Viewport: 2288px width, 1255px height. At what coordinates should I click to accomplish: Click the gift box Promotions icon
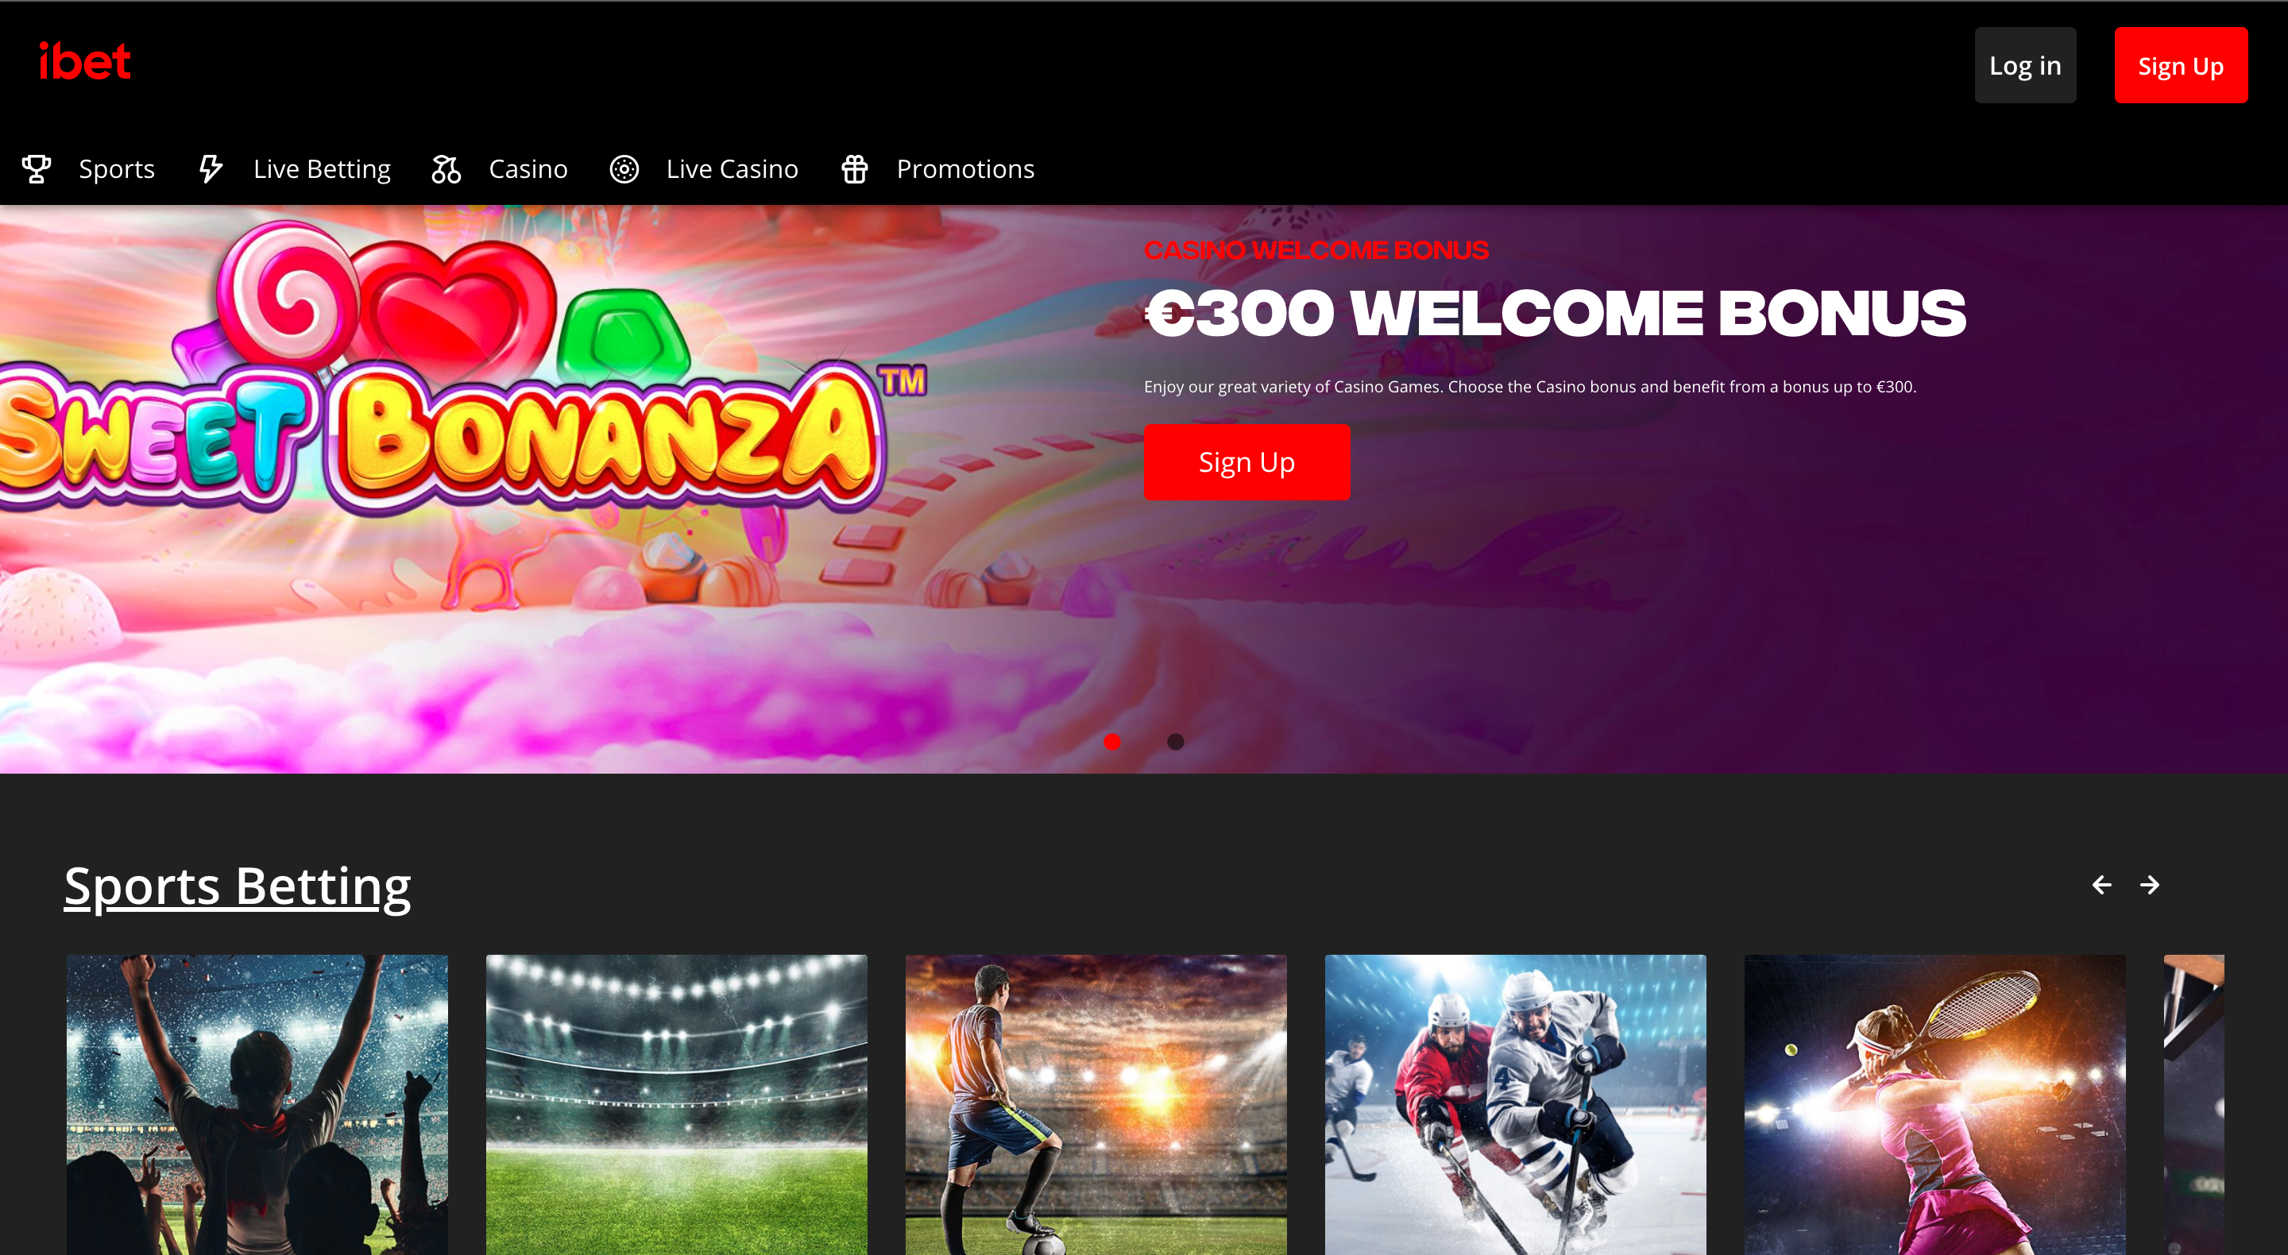click(855, 168)
